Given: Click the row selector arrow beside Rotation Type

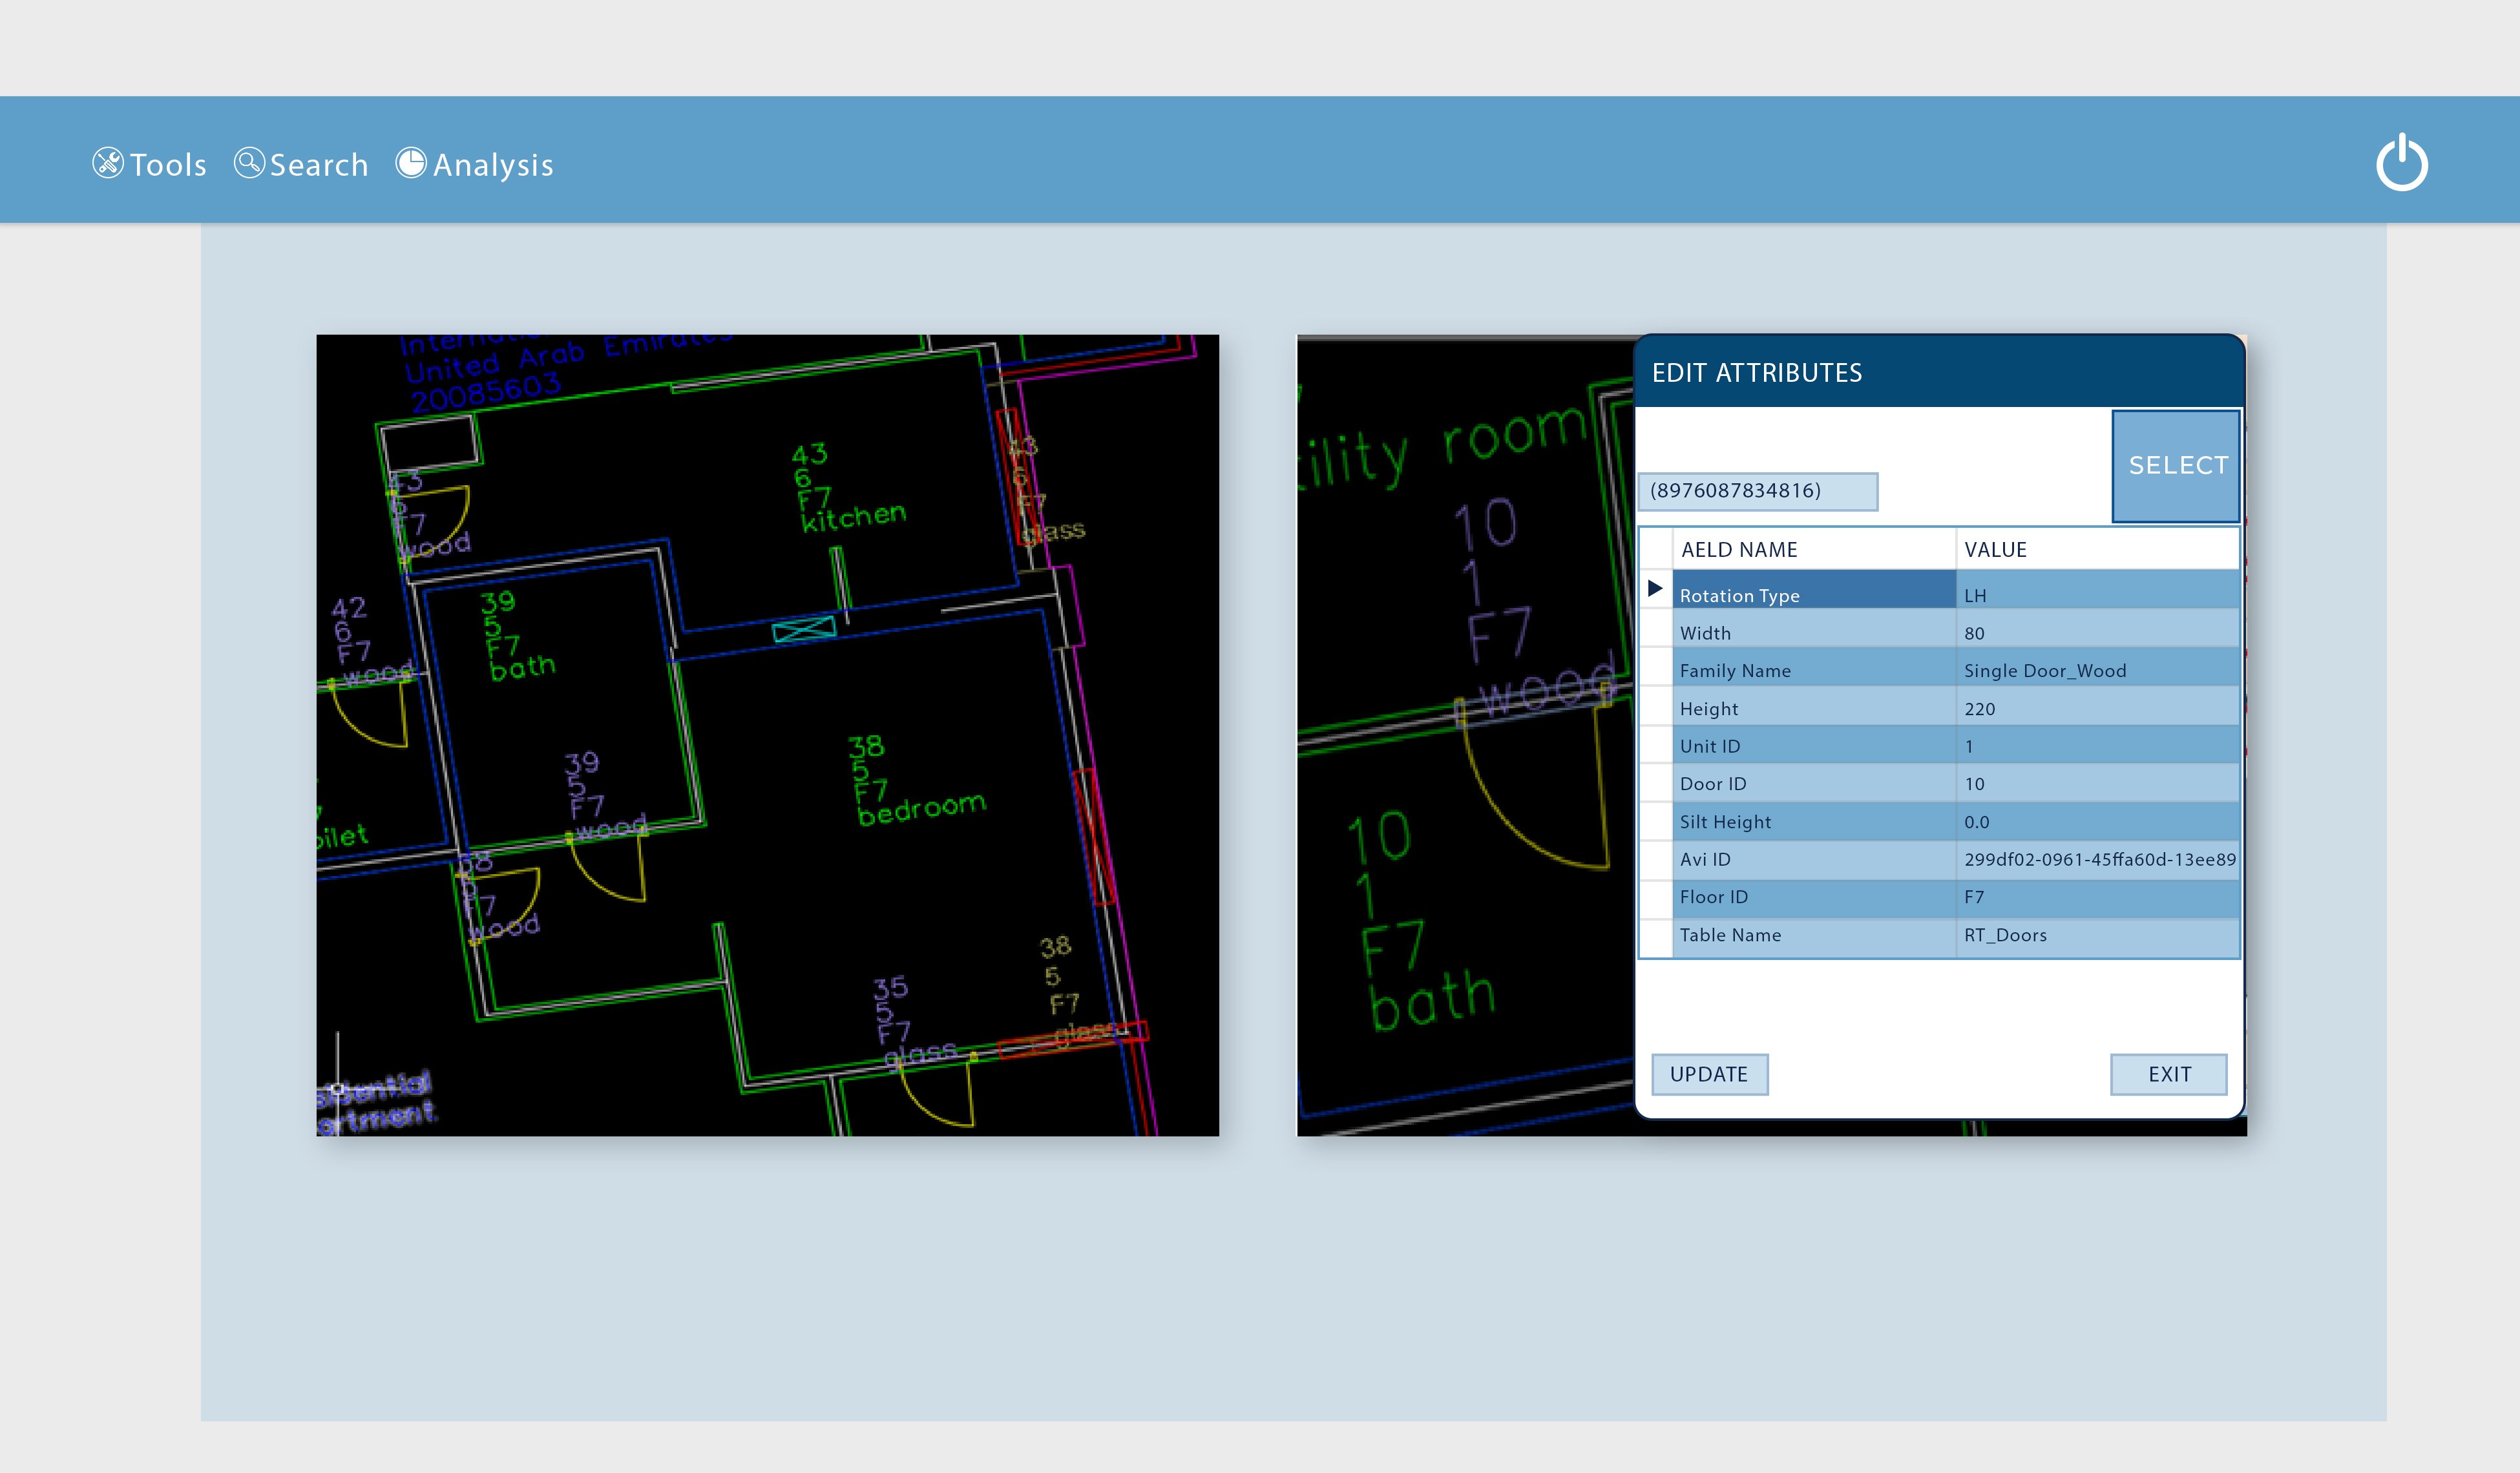Looking at the screenshot, I should (1656, 589).
